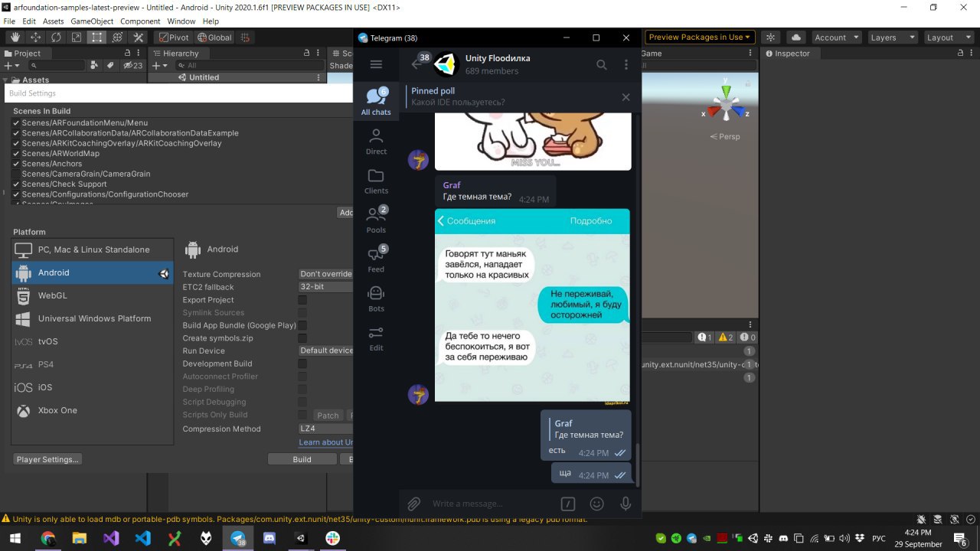
Task: Enable Scenes/CameraGrain scene checkbox
Action: 17,174
